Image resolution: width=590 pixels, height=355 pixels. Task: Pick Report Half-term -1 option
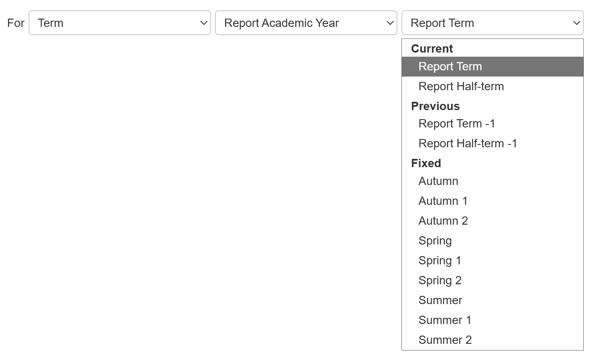468,144
